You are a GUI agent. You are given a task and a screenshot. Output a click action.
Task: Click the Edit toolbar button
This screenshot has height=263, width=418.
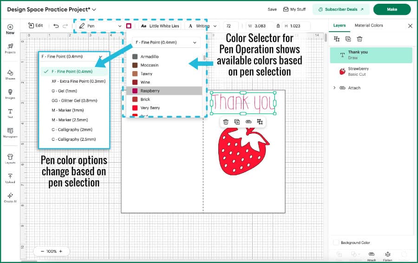[x=35, y=26]
